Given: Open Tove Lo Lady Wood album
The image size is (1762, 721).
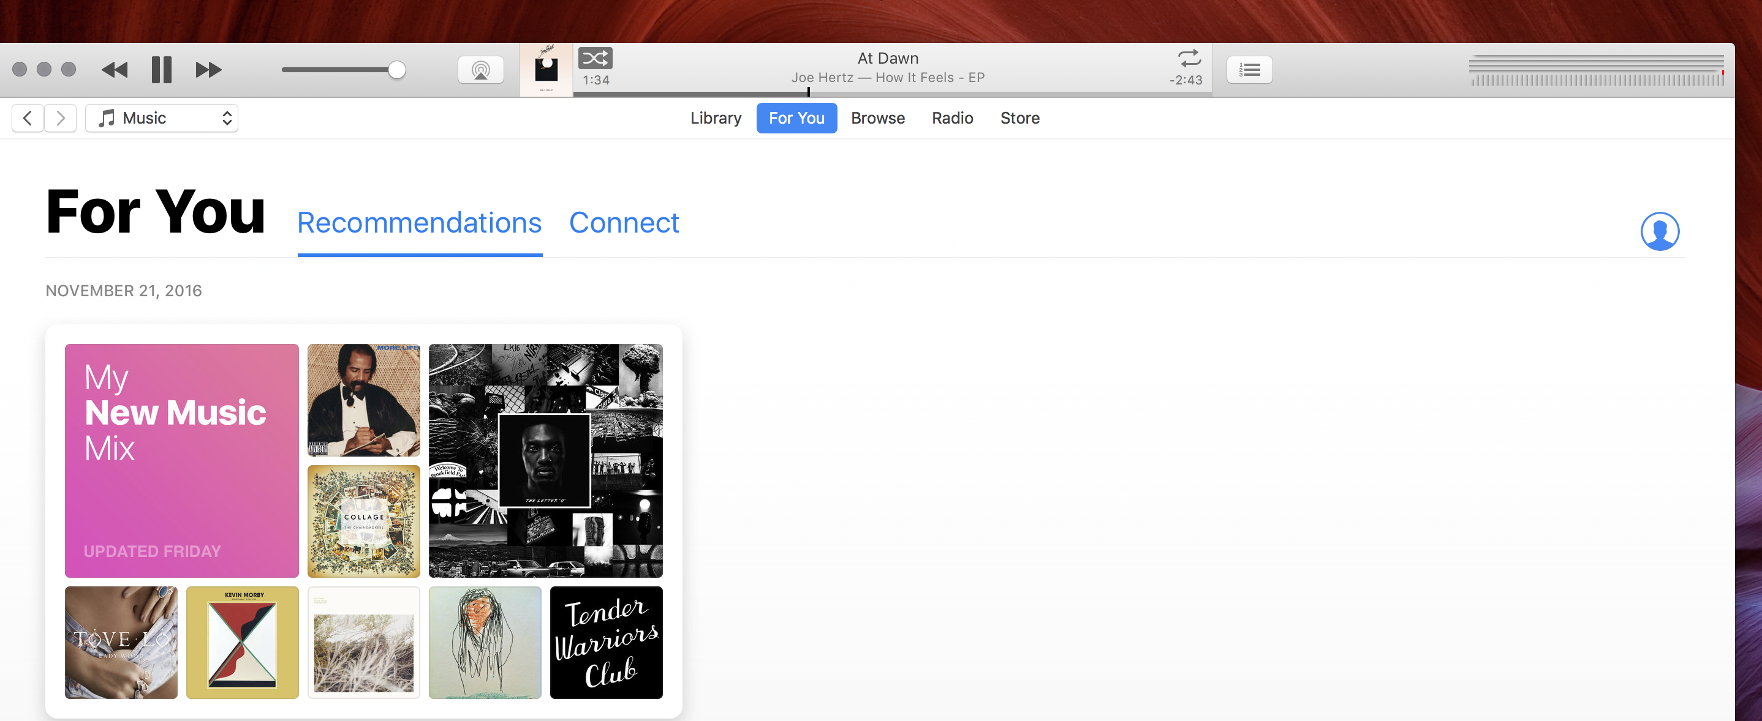Looking at the screenshot, I should pos(121,643).
